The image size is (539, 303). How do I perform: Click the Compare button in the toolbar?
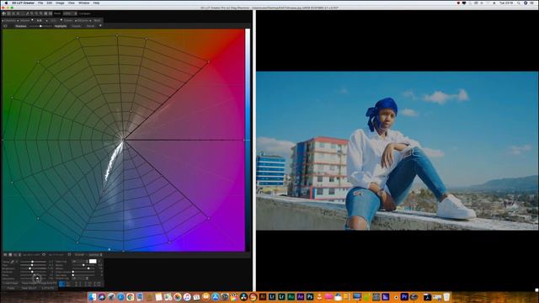pyautogui.click(x=84, y=13)
